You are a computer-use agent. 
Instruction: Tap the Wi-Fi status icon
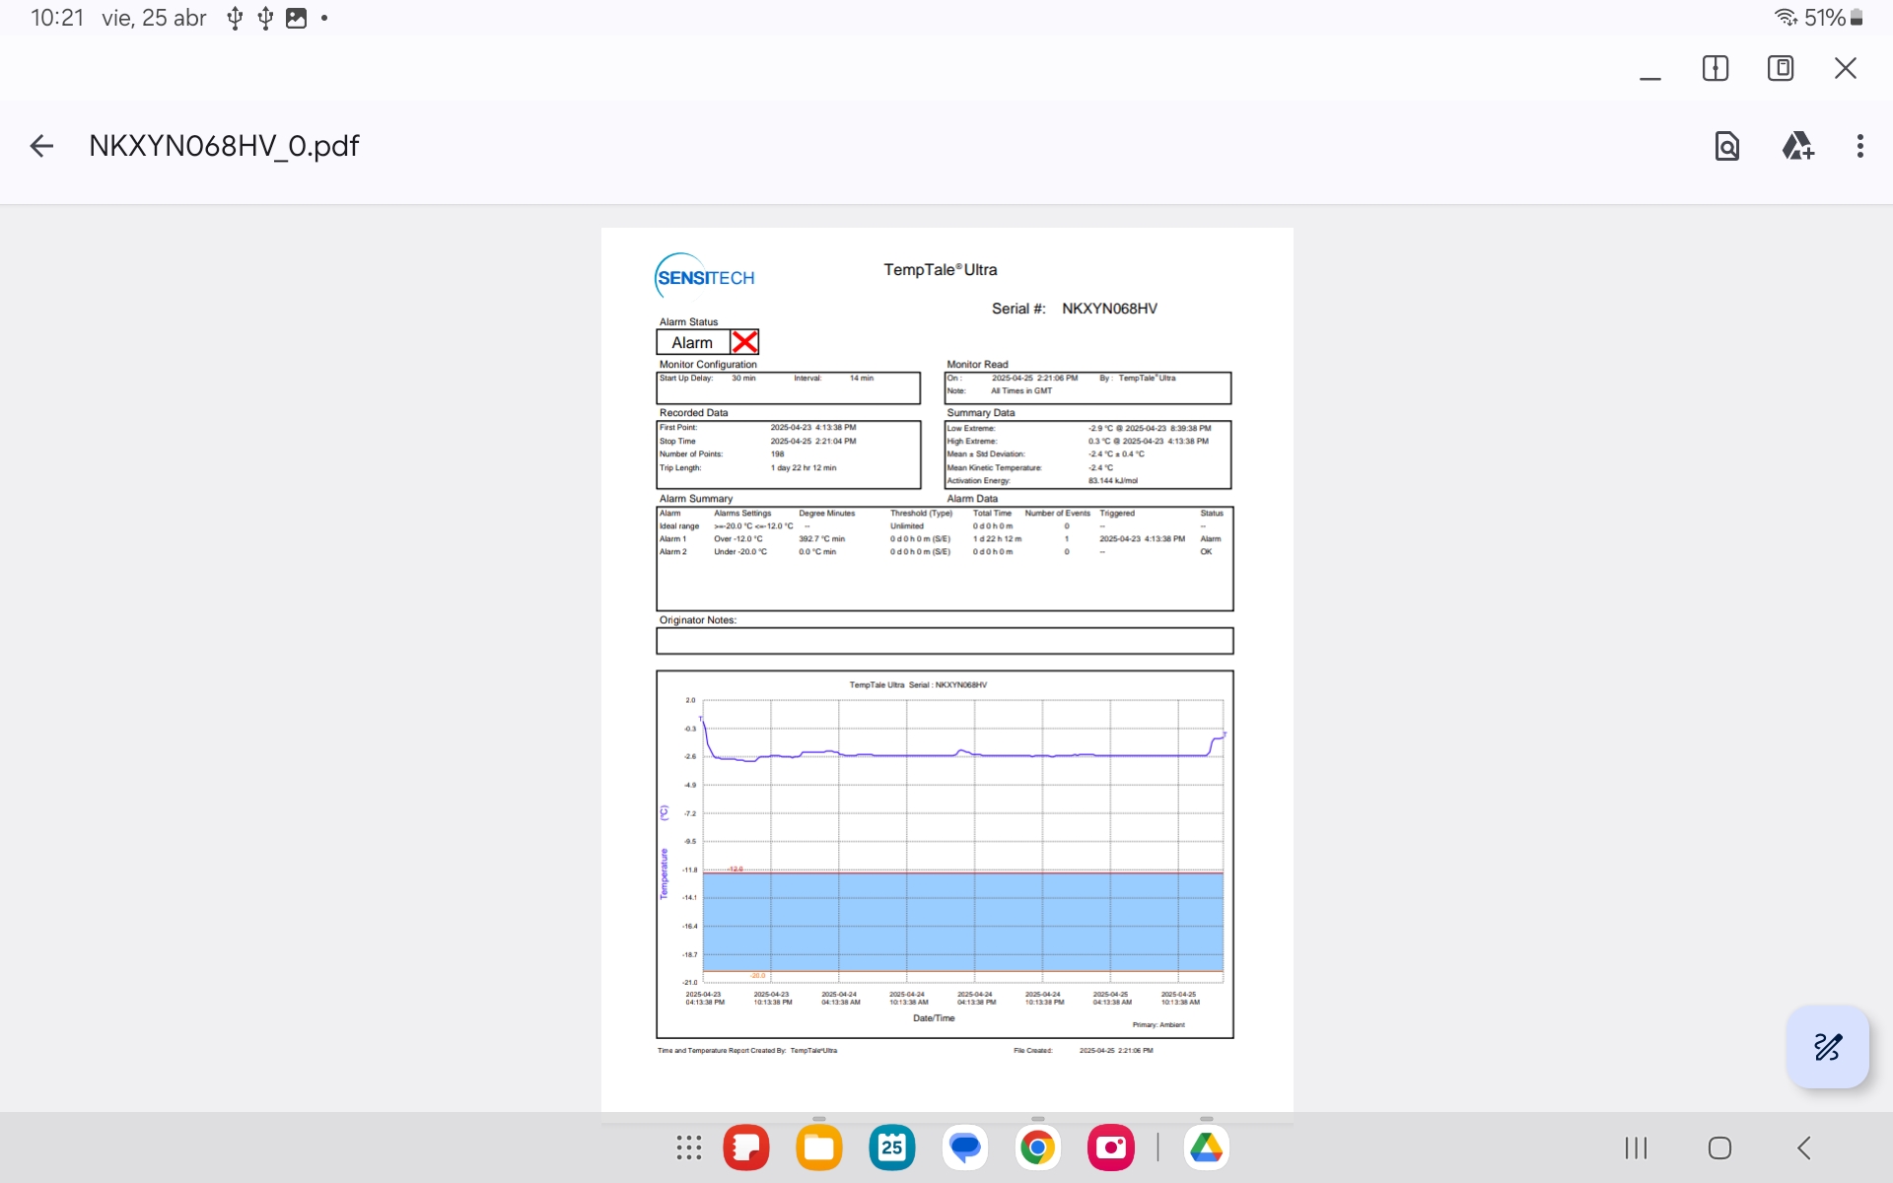tap(1786, 18)
